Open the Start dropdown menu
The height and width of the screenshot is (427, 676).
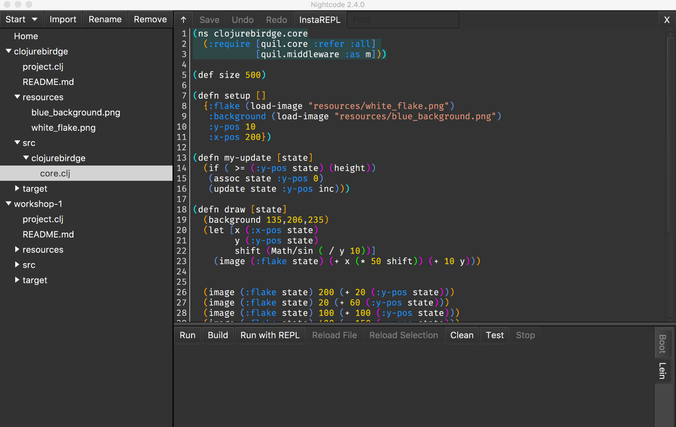(21, 19)
